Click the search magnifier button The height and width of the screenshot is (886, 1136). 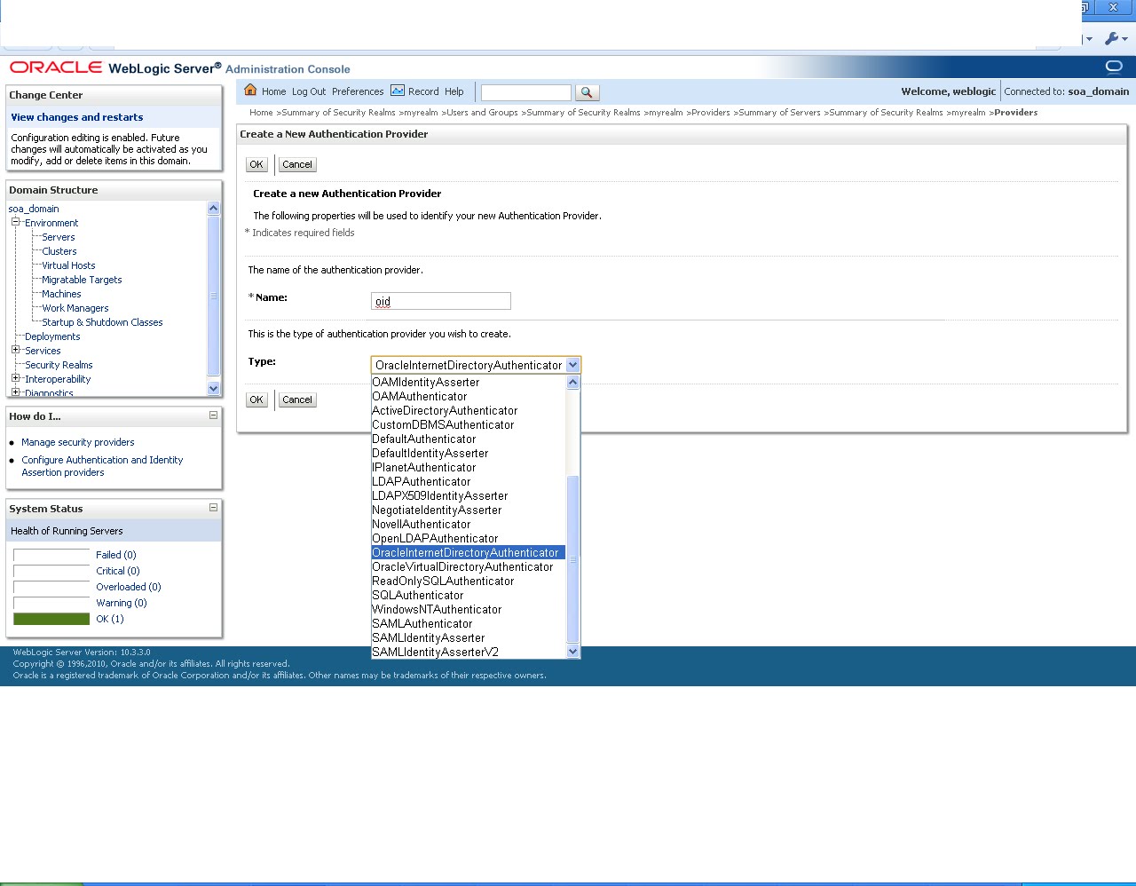tap(588, 92)
